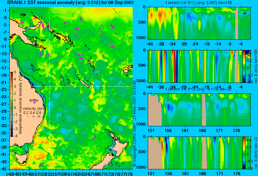Click the 'temperature seasonal anomaly (°C)' vertical label
Image resolution: width=258 pixels, height=176 pixels.
point(20,104)
